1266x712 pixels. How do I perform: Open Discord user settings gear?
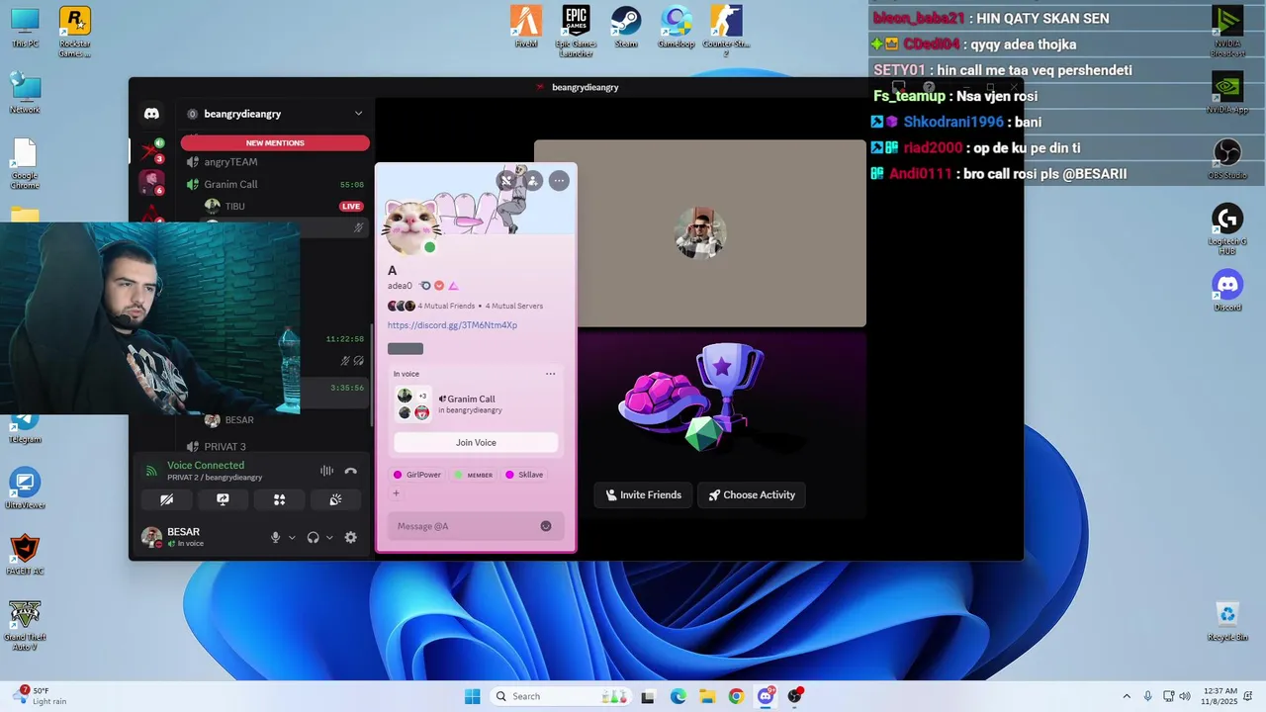click(350, 537)
